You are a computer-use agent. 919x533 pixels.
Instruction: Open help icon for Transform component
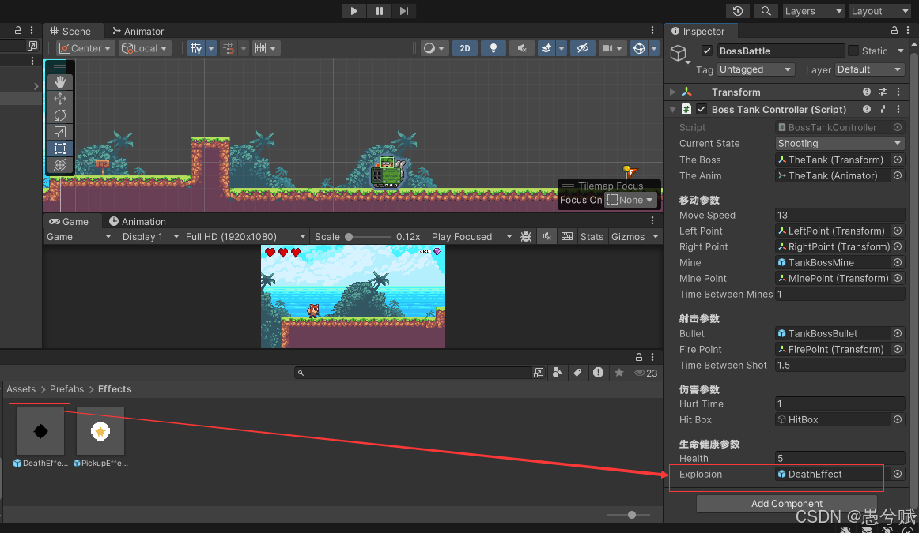click(866, 92)
